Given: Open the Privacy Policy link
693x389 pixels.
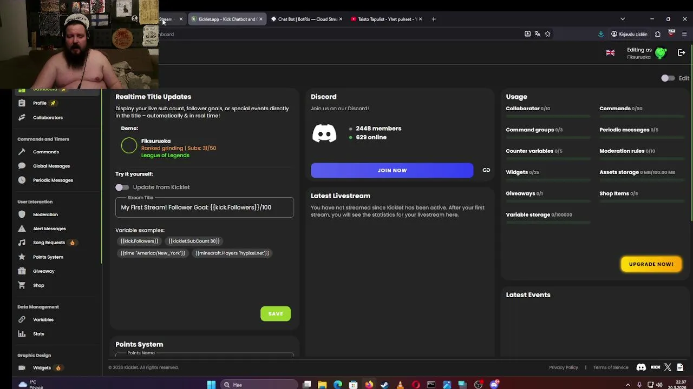Looking at the screenshot, I should 564,367.
